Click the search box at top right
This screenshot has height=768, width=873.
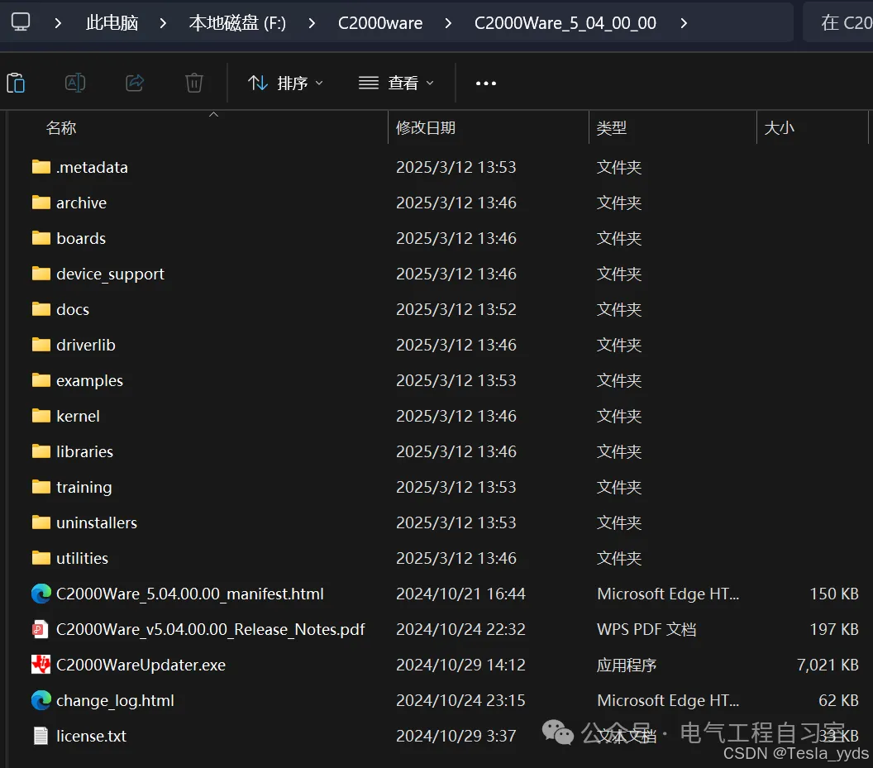pos(838,22)
